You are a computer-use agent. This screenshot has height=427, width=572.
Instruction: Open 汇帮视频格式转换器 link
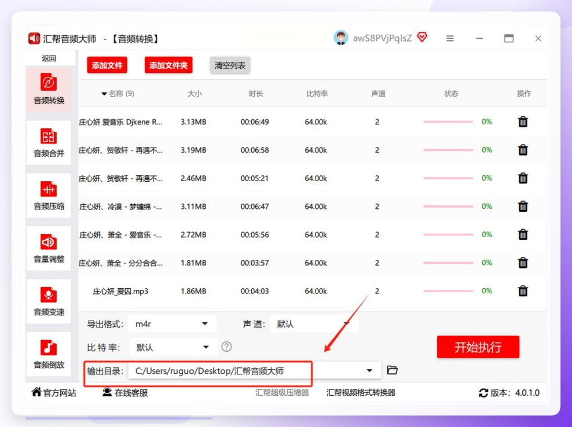pyautogui.click(x=361, y=393)
